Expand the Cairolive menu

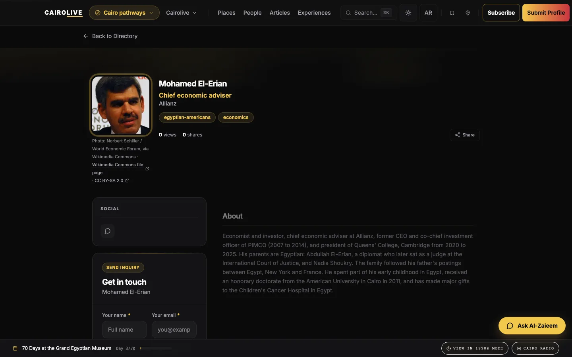click(x=181, y=13)
